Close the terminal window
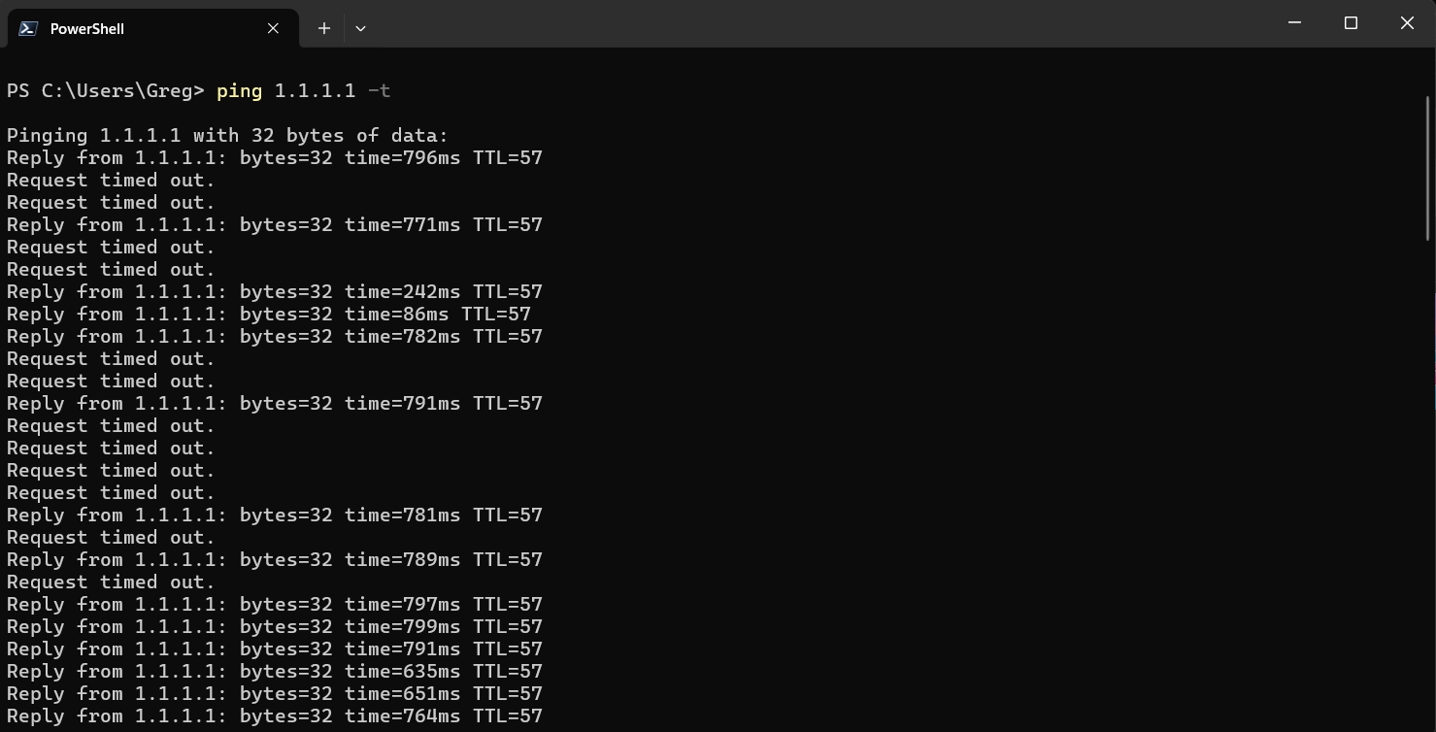Image resolution: width=1436 pixels, height=732 pixels. [x=1407, y=23]
